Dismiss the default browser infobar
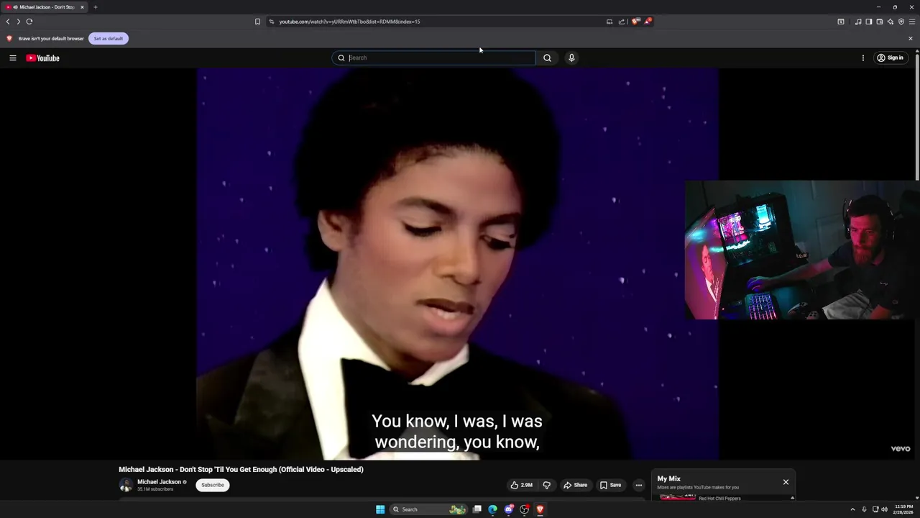This screenshot has width=920, height=518. [911, 38]
